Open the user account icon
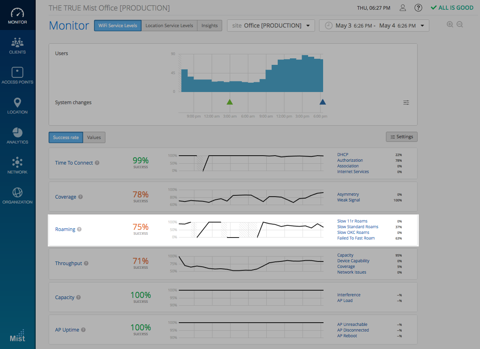The width and height of the screenshot is (480, 349). click(403, 8)
